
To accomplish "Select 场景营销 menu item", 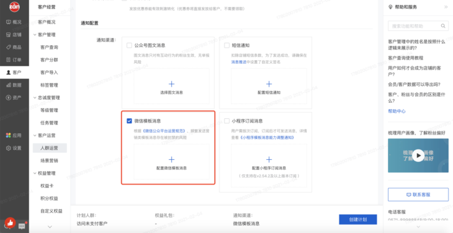I will pyautogui.click(x=49, y=160).
